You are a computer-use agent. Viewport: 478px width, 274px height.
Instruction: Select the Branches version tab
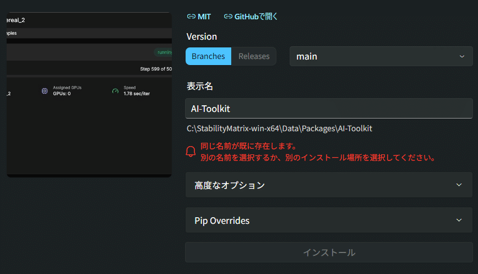pos(209,56)
